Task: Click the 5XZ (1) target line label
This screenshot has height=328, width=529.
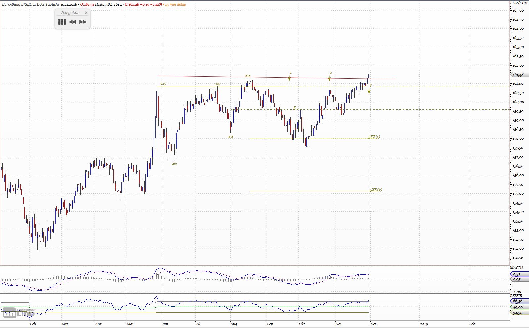Action: coord(374,137)
